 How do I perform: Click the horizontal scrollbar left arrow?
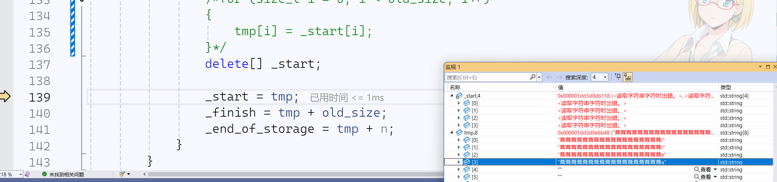click(x=145, y=174)
